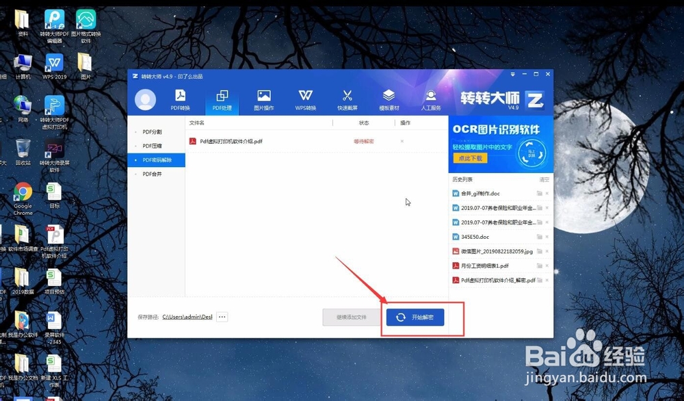
Task: Select 图片格式转换软件 desktop shortcut
Action: click(86, 25)
